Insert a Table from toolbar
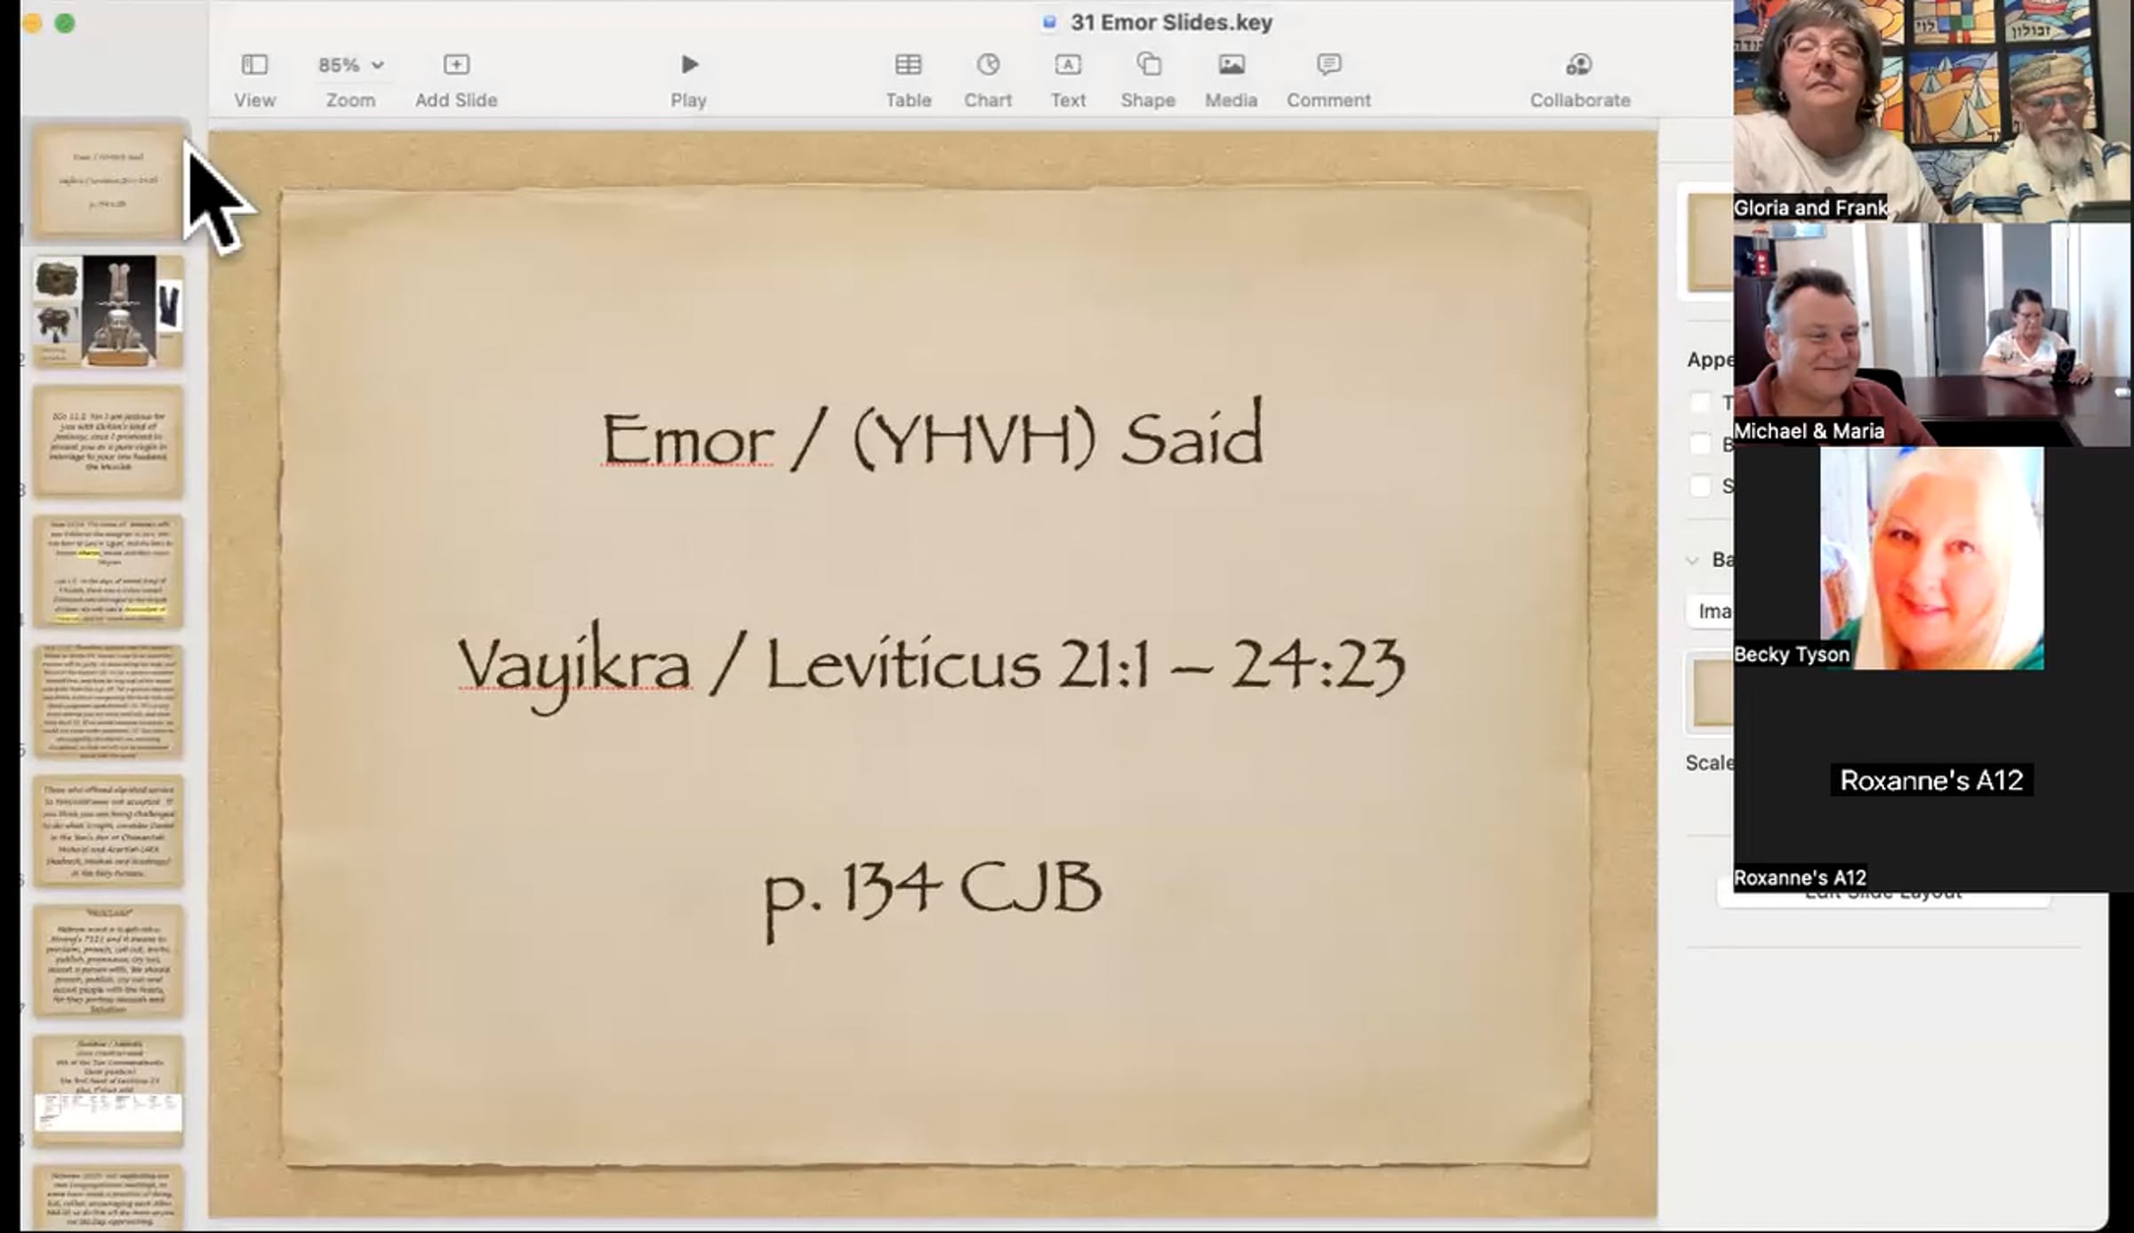The width and height of the screenshot is (2134, 1233). (908, 65)
